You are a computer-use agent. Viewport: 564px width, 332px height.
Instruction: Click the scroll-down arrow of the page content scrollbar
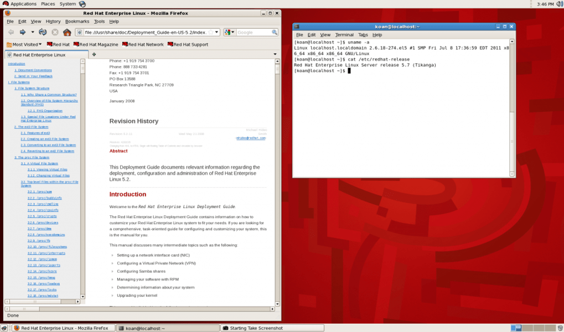click(277, 304)
